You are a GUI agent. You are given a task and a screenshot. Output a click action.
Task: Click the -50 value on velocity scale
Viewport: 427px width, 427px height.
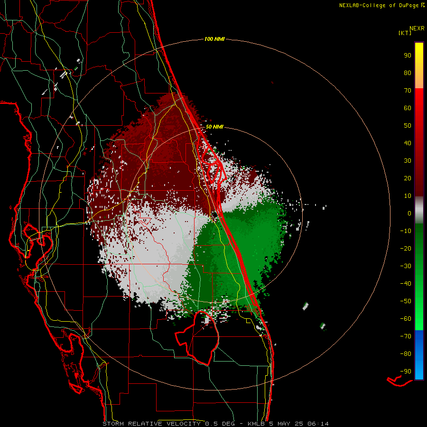click(406, 301)
